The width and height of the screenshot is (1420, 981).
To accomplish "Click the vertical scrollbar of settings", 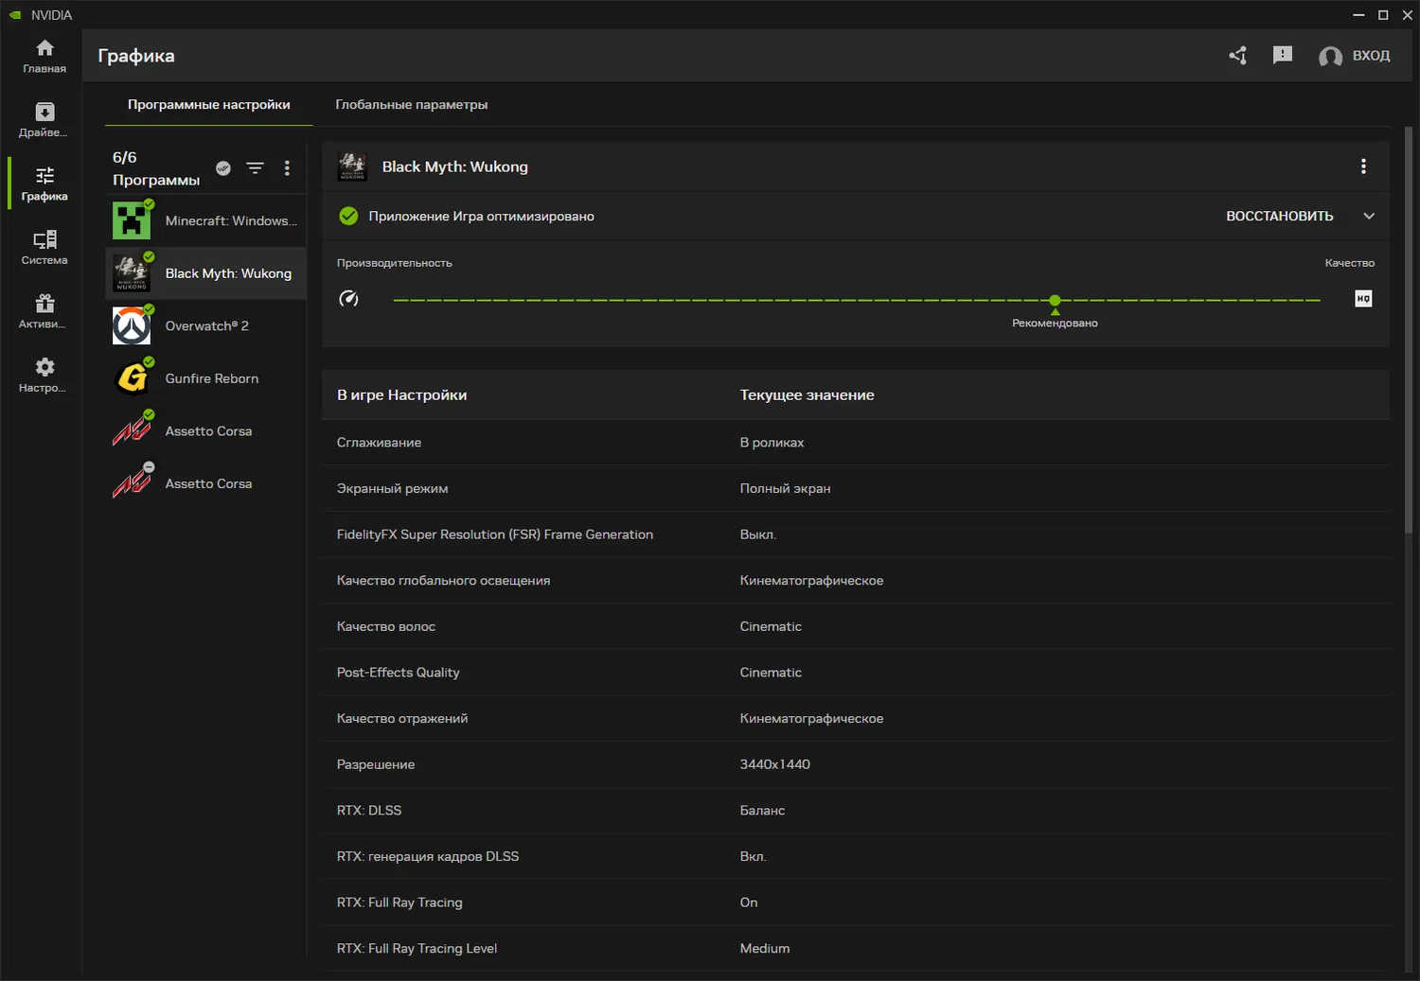I will pyautogui.click(x=1408, y=331).
